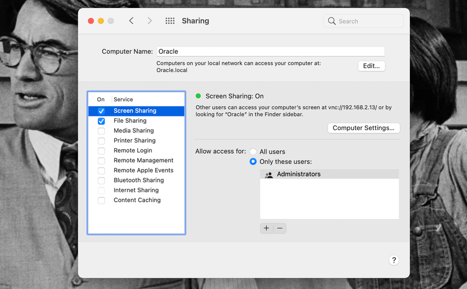Select the Remote Management service row
The image size is (467, 289).
coord(136,161)
